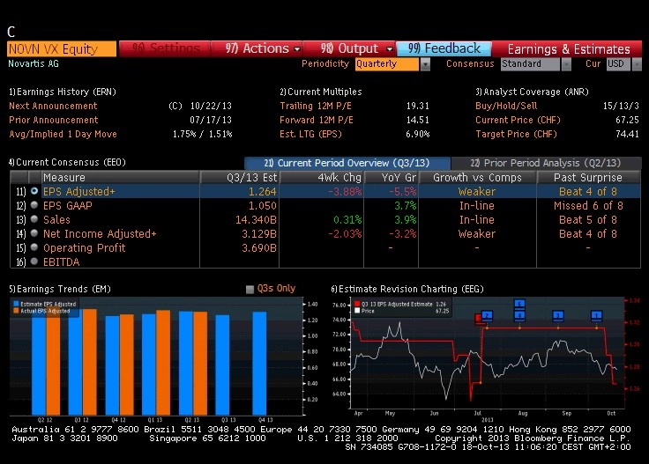
Task: Select the Net Income Adjusted+ radio button
Action: pos(34,233)
